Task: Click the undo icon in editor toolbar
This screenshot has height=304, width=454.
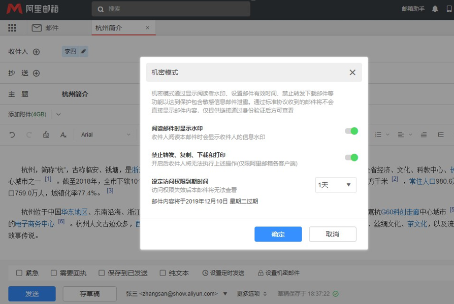Action: (13, 134)
